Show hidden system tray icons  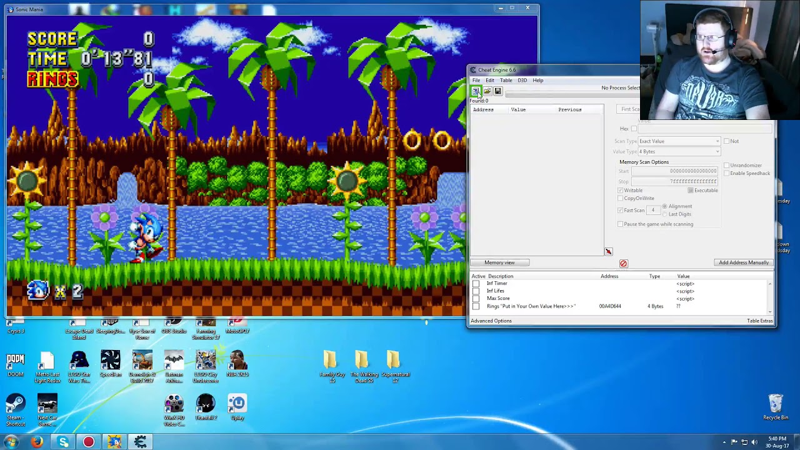[x=724, y=442]
